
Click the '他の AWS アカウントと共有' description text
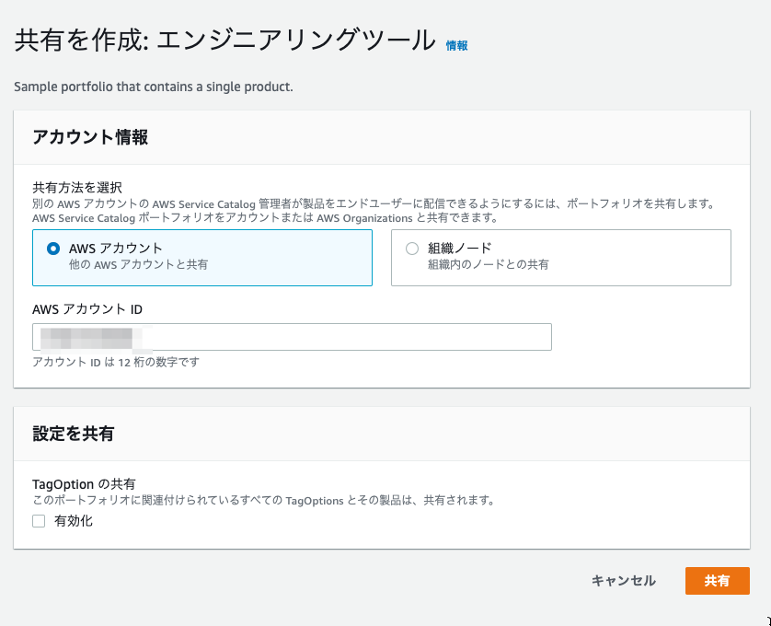139,265
